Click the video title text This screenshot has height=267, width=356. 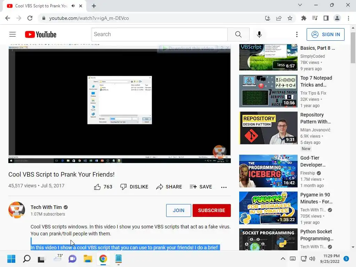pos(61,175)
